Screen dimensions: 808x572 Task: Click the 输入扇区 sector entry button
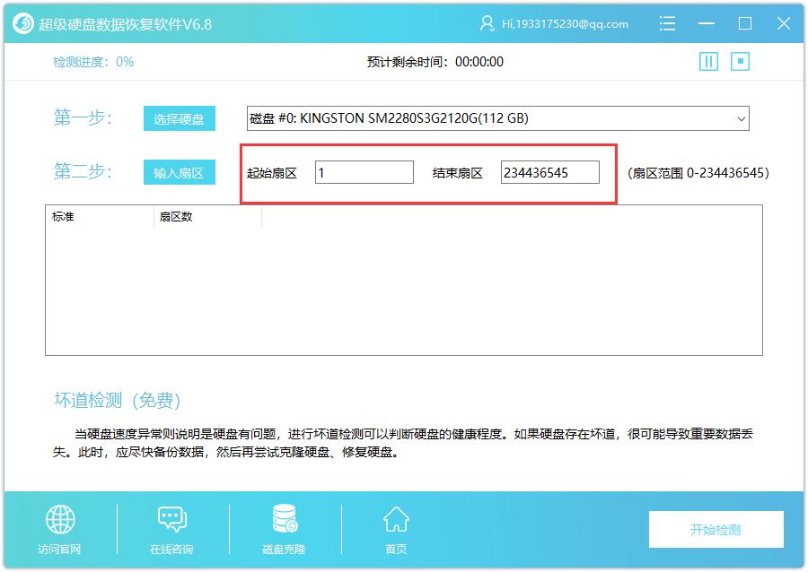point(179,171)
